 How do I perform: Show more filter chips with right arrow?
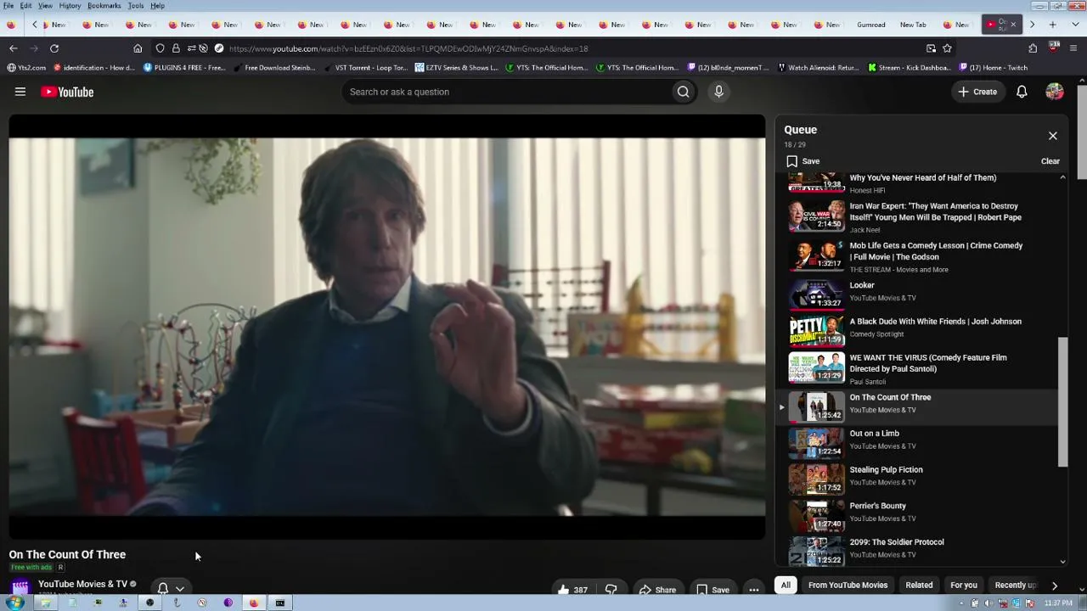pyautogui.click(x=1054, y=585)
